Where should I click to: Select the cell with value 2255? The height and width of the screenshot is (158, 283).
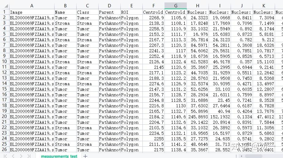(x=153, y=138)
